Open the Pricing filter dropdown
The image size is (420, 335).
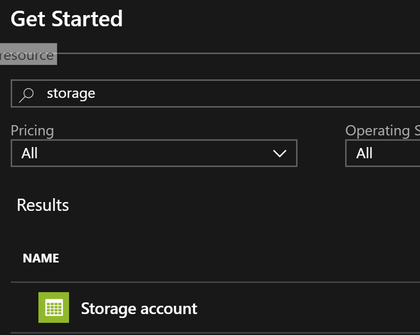pyautogui.click(x=154, y=153)
